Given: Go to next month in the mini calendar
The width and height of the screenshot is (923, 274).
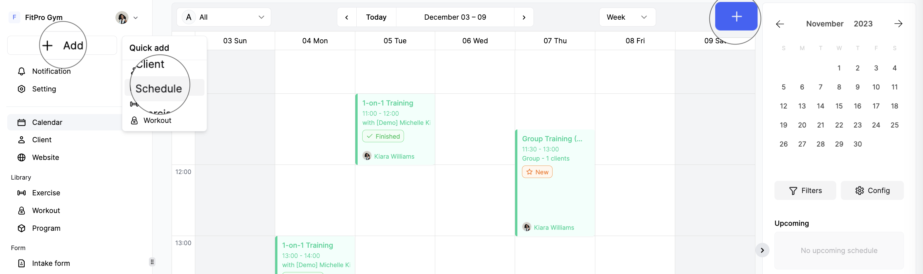Looking at the screenshot, I should tap(898, 24).
